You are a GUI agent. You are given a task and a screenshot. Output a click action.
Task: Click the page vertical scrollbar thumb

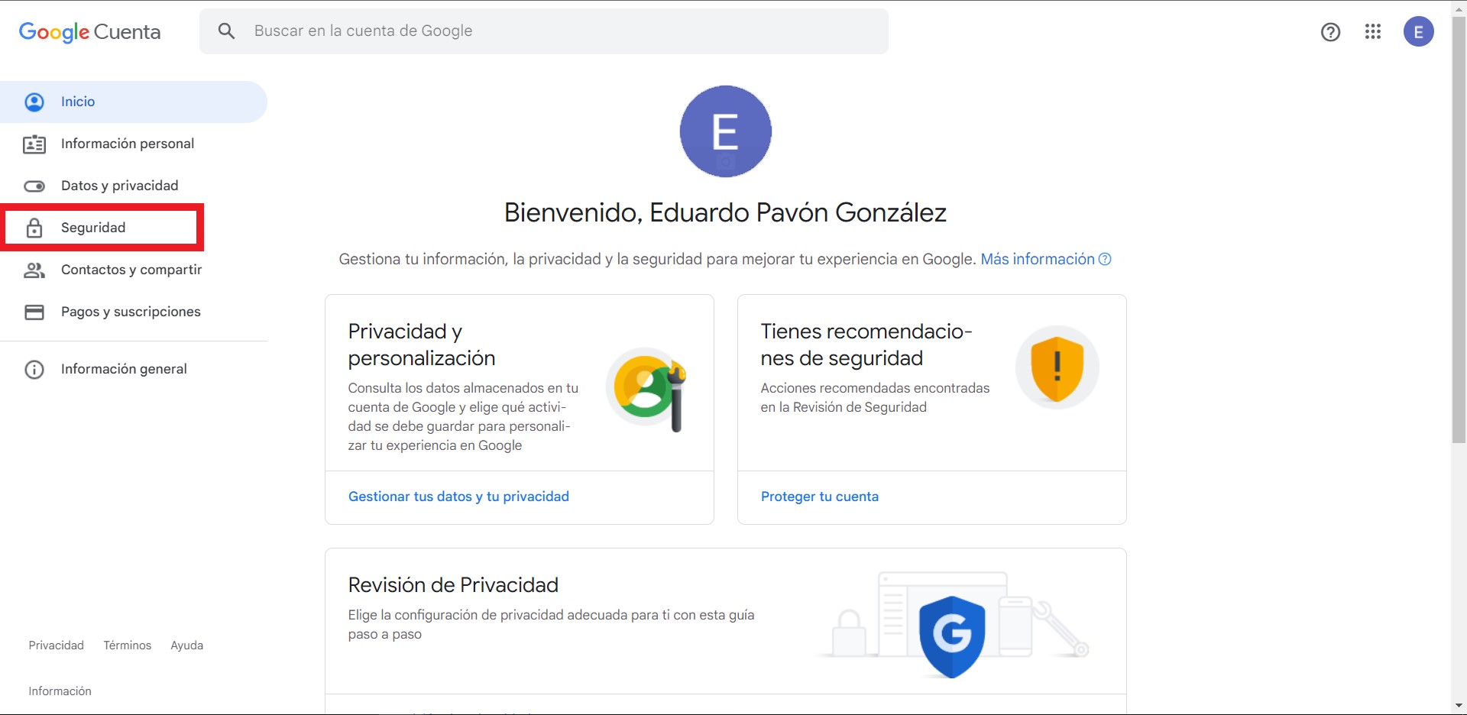point(1459,229)
